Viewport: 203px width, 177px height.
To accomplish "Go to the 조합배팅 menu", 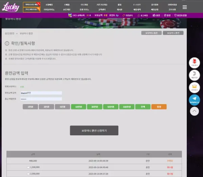I will click(49, 5).
